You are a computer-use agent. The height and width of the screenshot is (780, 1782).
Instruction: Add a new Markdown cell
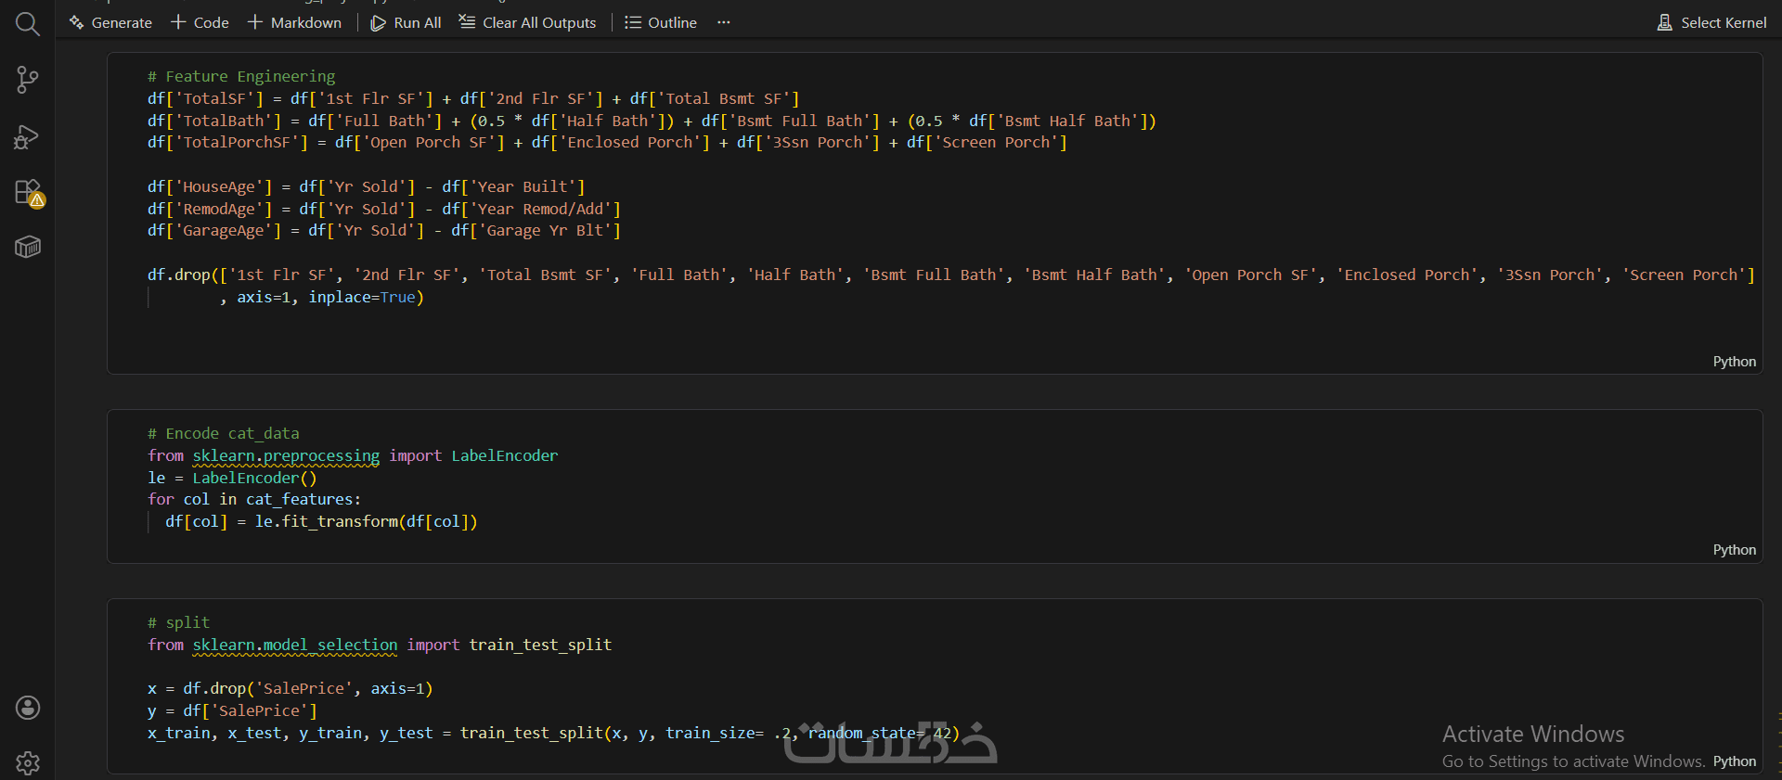tap(294, 22)
